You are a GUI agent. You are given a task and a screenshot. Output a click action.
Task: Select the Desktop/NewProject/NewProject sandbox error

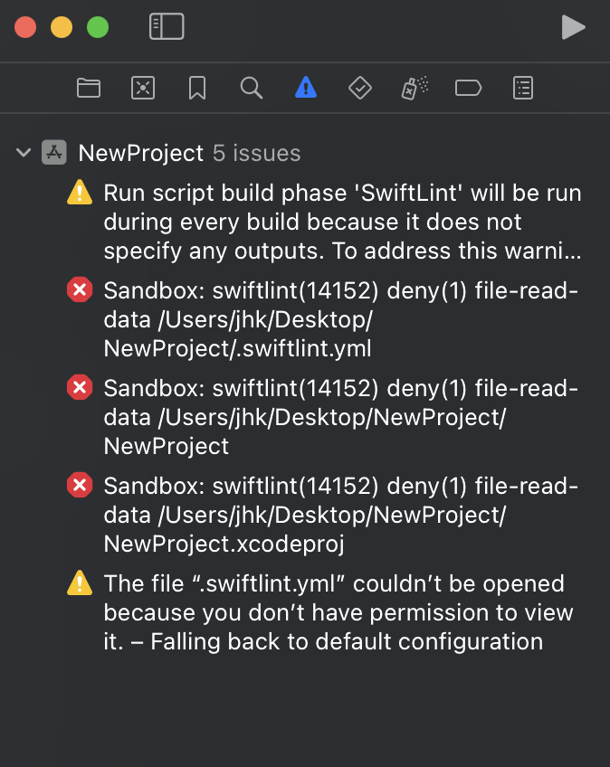point(340,417)
